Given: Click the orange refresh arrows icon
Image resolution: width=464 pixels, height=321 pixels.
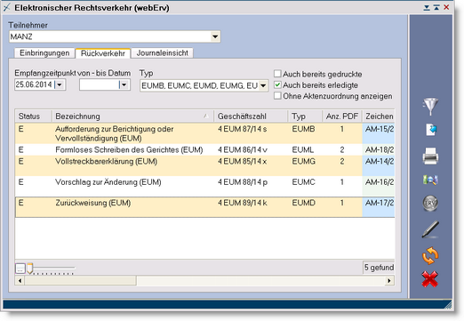Looking at the screenshot, I should click(430, 255).
